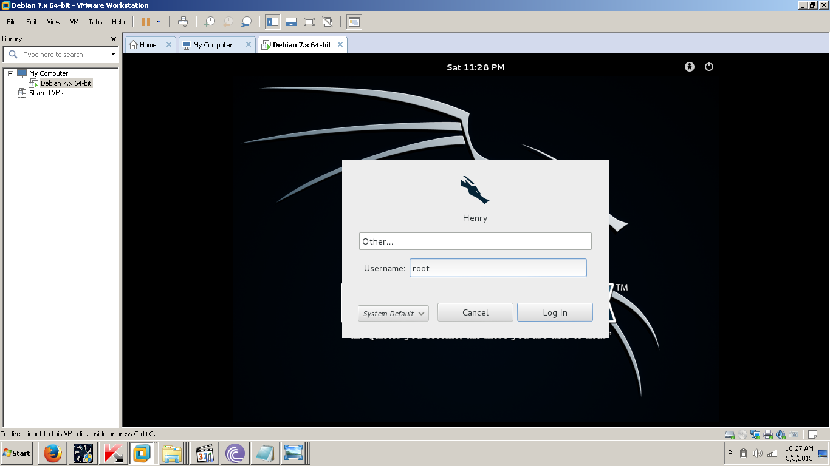Click the camera device status icon in VMware

pyautogui.click(x=794, y=434)
